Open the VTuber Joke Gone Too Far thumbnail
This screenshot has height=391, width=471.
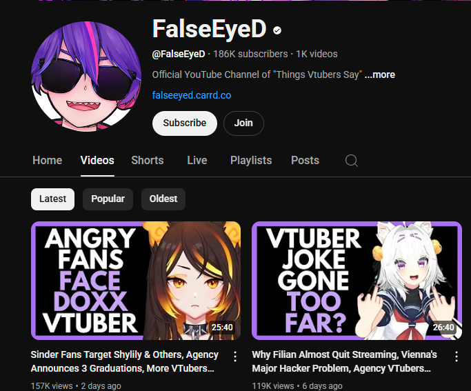[357, 281]
